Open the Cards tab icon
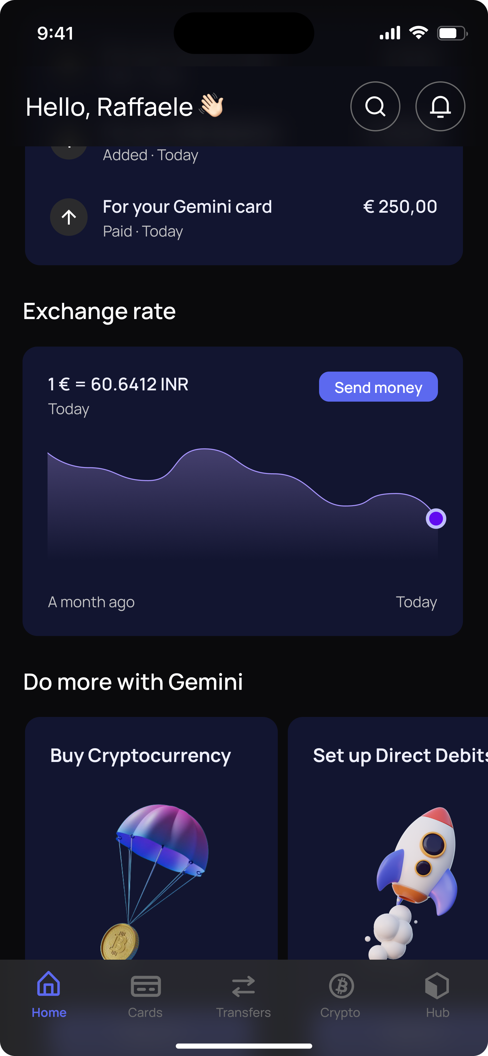Viewport: 488px width, 1056px height. [x=145, y=986]
